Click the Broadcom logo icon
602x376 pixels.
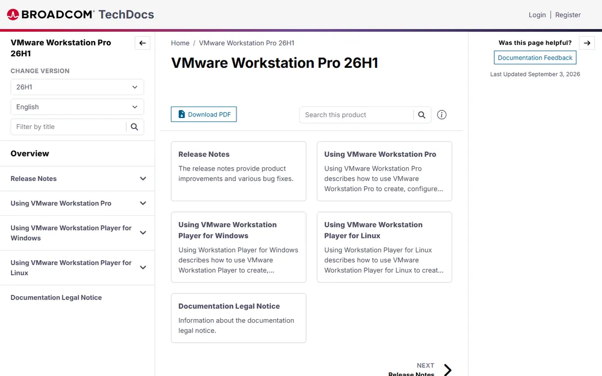click(13, 15)
